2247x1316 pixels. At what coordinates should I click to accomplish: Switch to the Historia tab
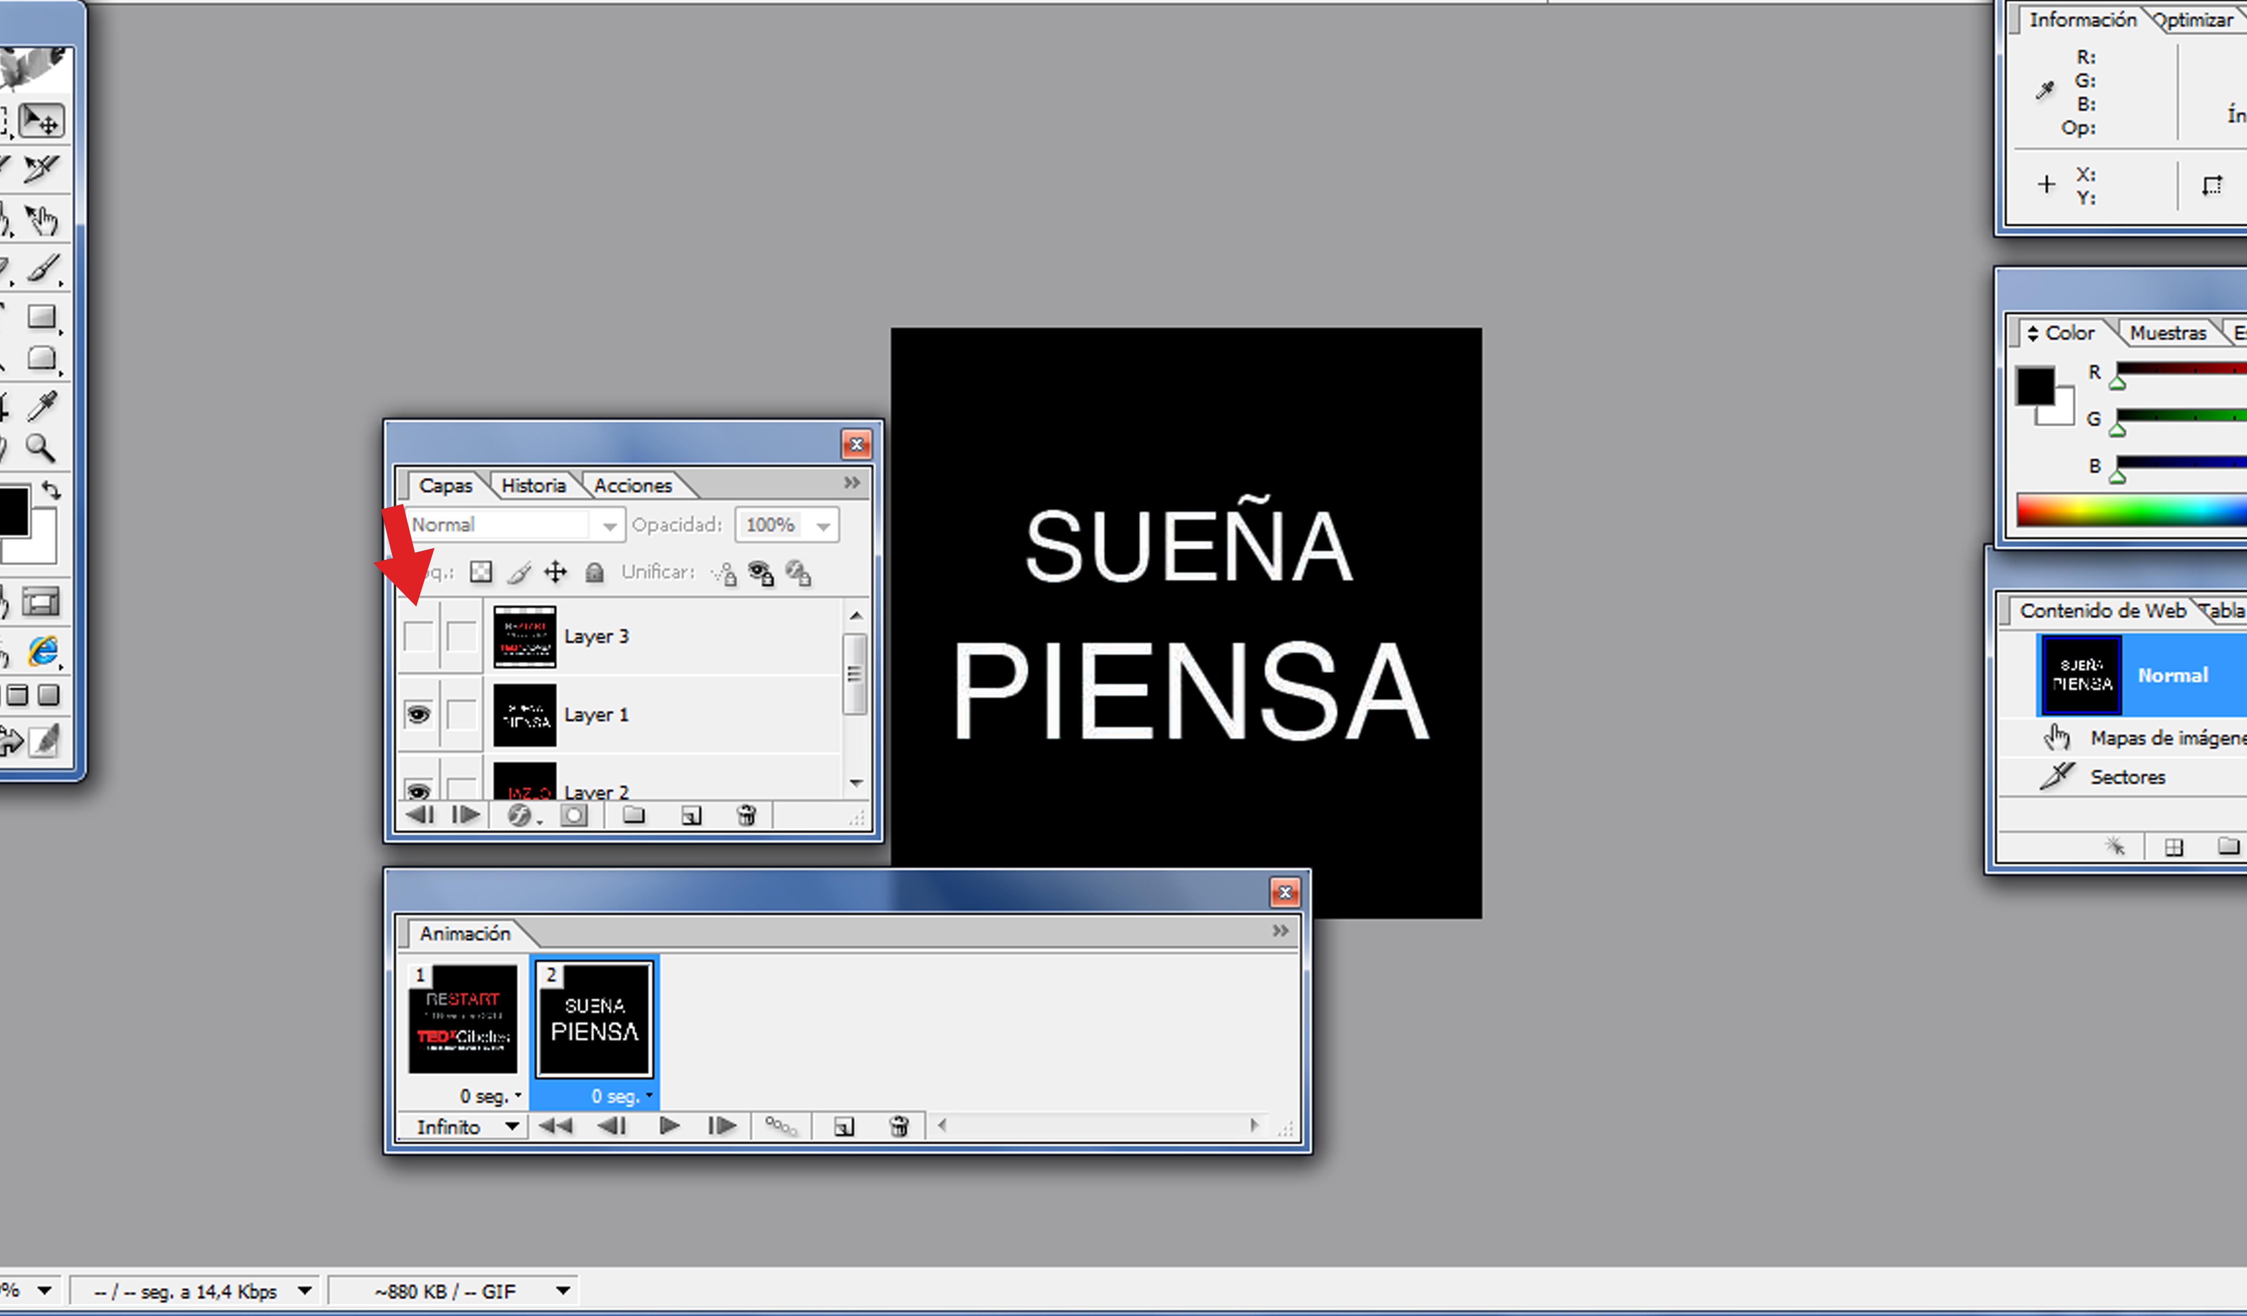pyautogui.click(x=533, y=486)
